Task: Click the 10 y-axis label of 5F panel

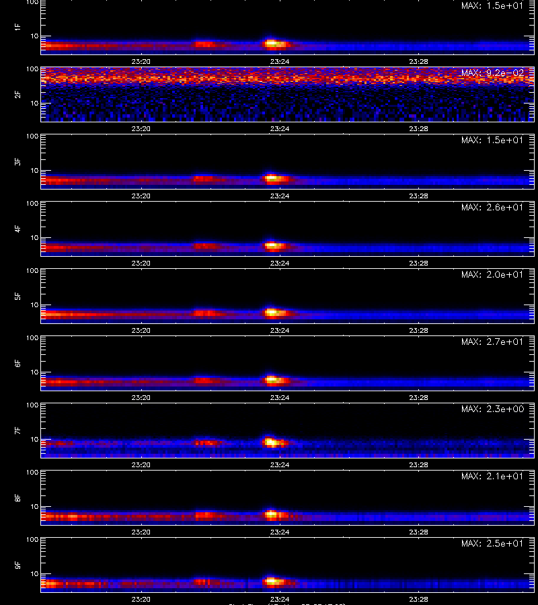Action: point(35,305)
